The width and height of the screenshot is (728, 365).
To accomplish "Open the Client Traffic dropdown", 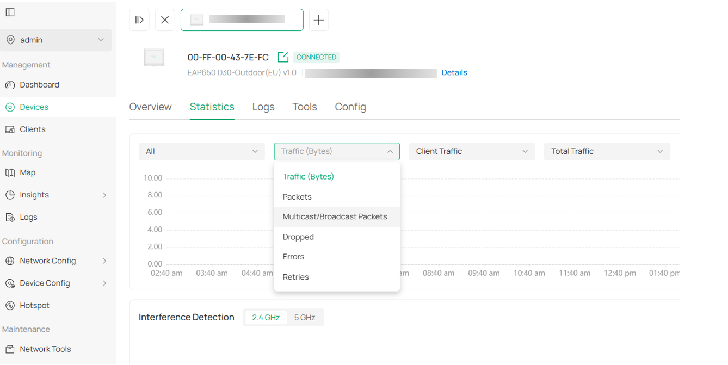I will point(471,151).
